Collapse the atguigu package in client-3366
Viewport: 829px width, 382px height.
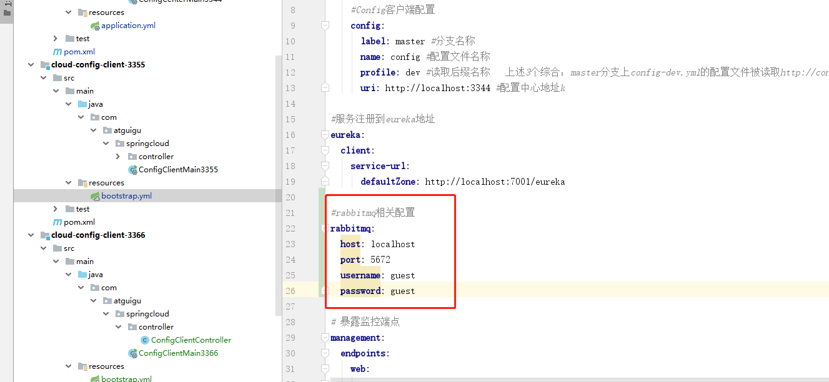point(93,301)
